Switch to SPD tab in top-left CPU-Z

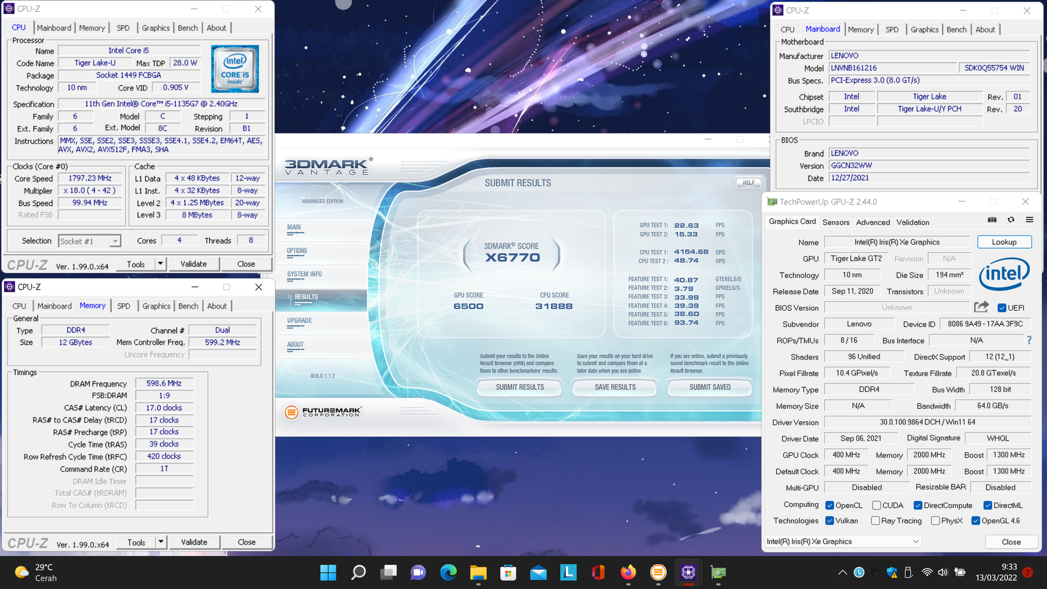pyautogui.click(x=123, y=28)
